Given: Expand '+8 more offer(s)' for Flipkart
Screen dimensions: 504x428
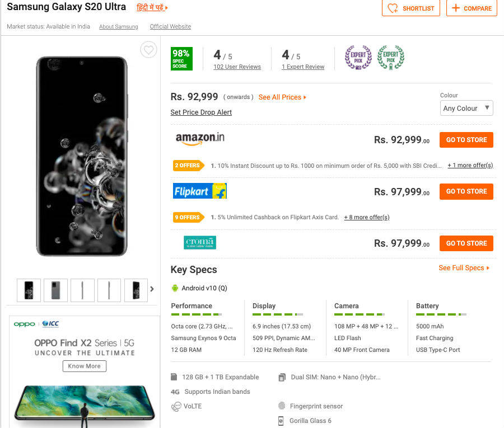Looking at the screenshot, I should pyautogui.click(x=367, y=217).
